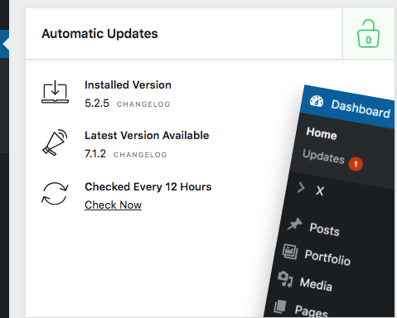The image size is (397, 318).
Task: Click the stacked pages icon beside Pages
Action: [280, 306]
